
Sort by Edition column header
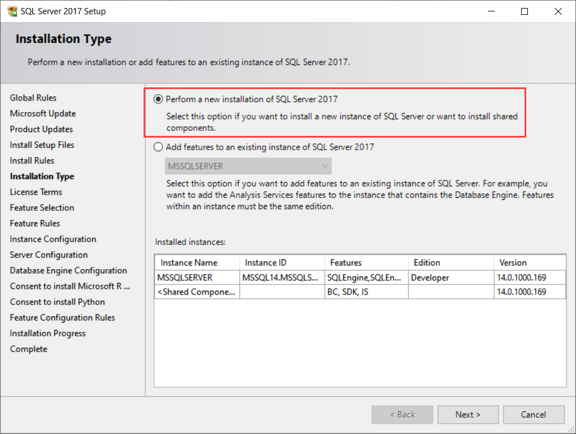point(451,263)
